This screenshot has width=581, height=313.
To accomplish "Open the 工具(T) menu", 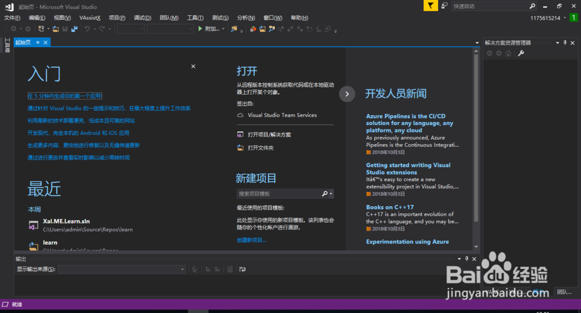I will tap(195, 18).
